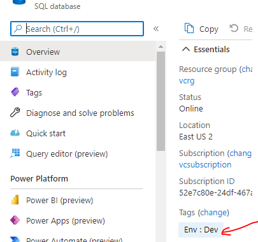Open Overview menu item
The image size is (258, 242).
pos(78,52)
